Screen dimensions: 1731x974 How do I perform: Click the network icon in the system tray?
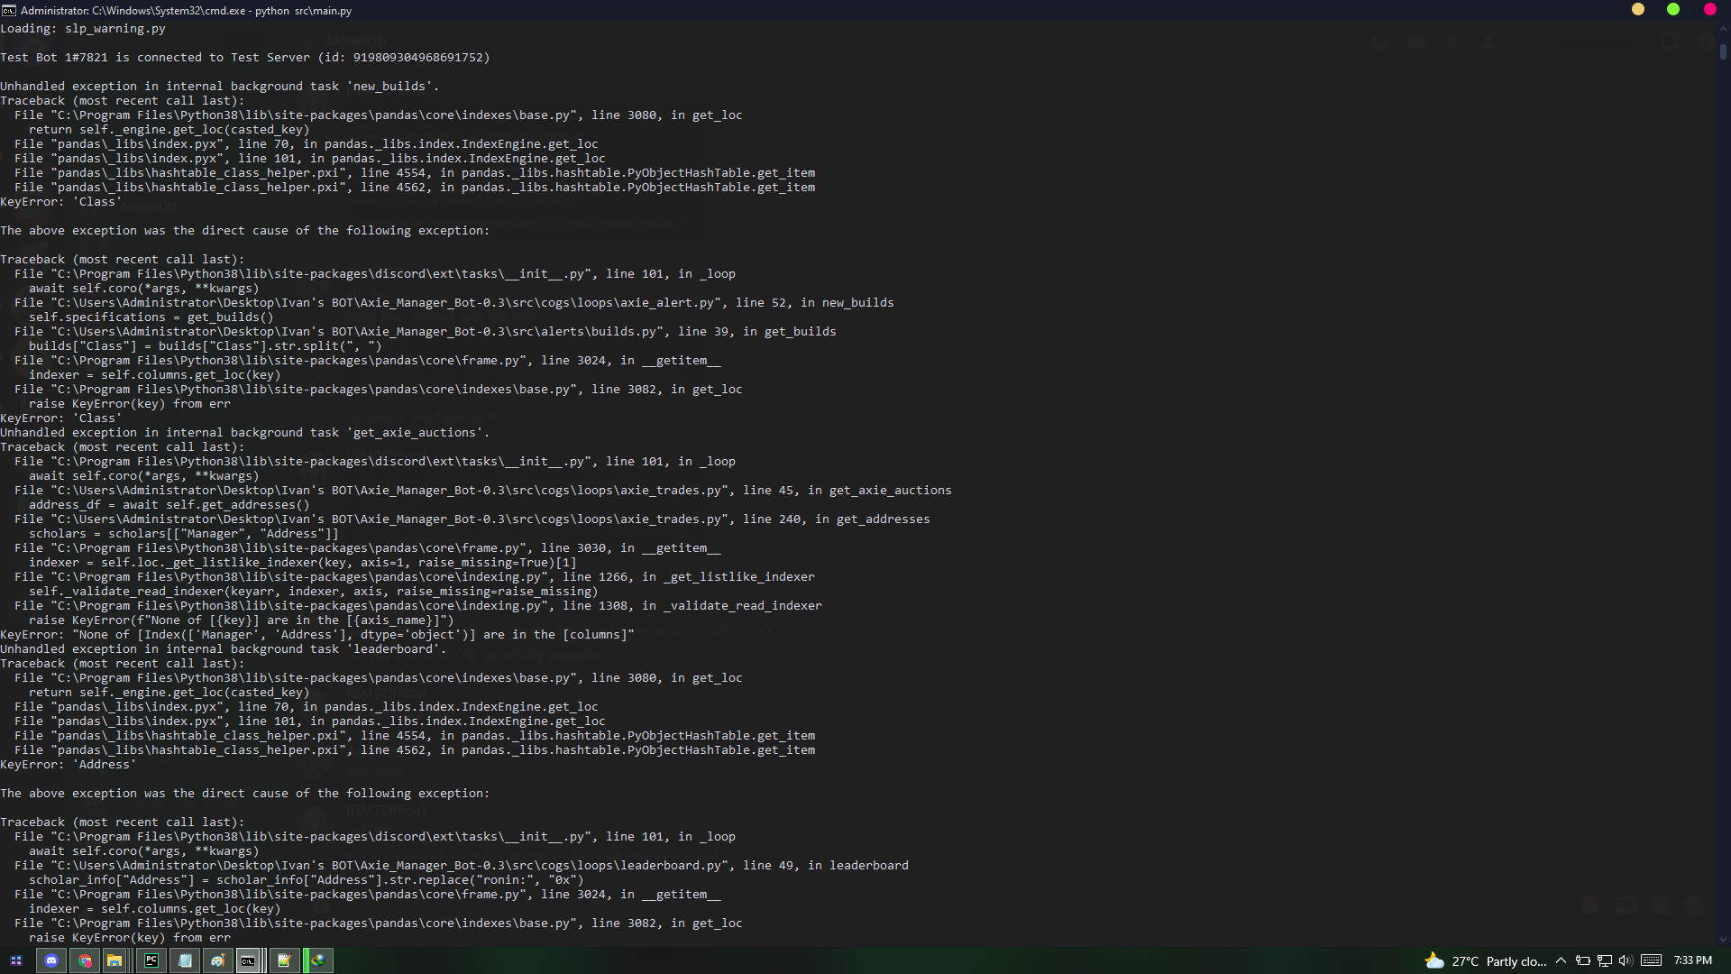coord(1605,960)
